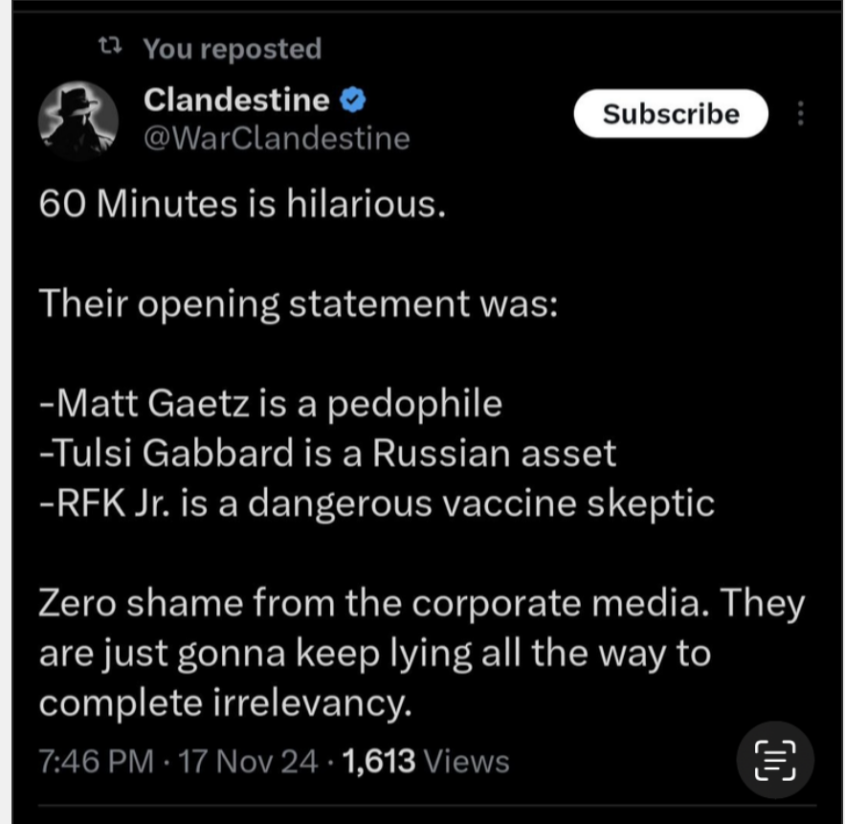Open the @WarClandestine handle
This screenshot has width=845, height=824.
point(276,139)
